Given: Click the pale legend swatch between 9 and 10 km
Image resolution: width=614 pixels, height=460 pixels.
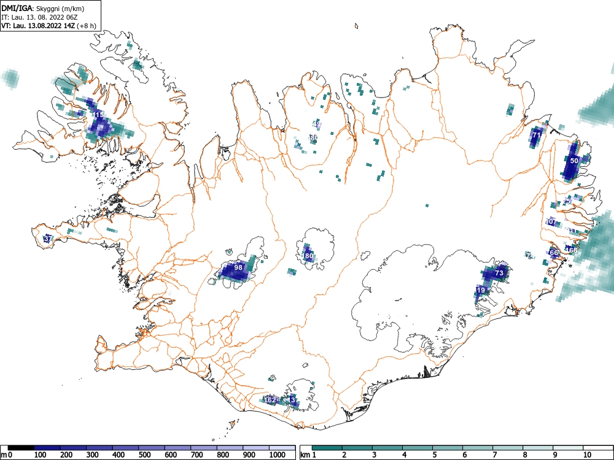Looking at the screenshot, I should [568, 448].
